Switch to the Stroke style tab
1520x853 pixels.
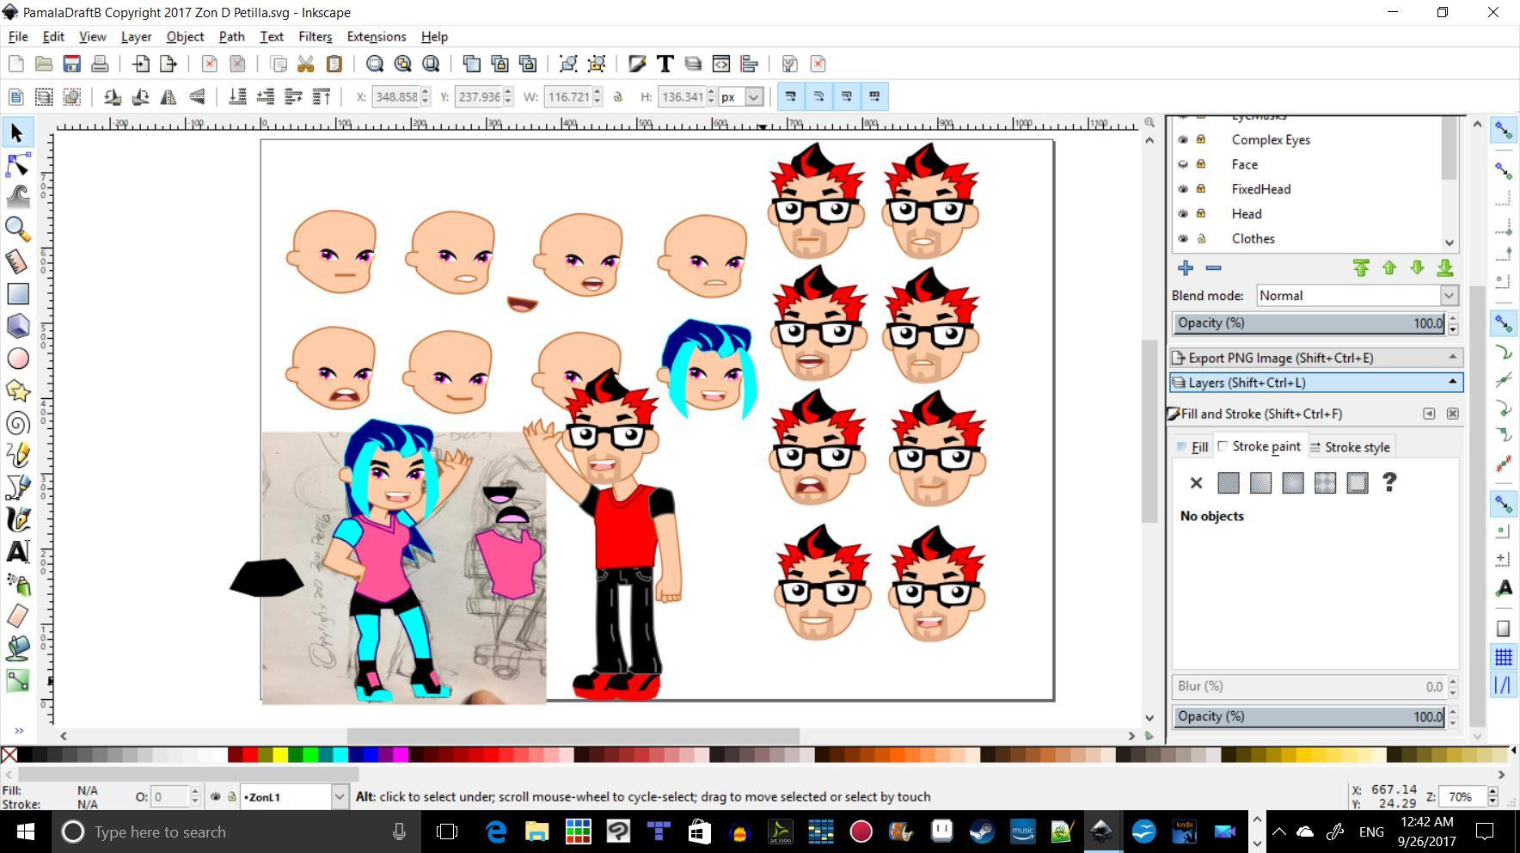tap(1350, 447)
